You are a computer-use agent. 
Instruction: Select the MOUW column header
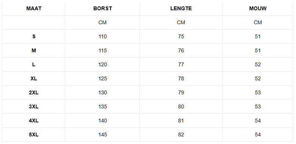(258, 8)
